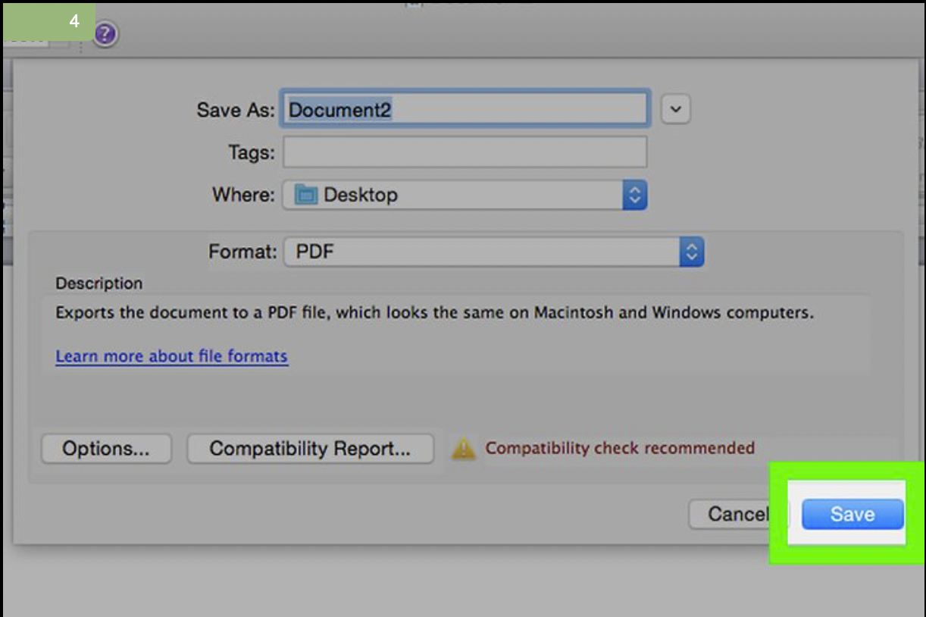
Task: Click the blue arrows on Format popup
Action: coord(691,252)
